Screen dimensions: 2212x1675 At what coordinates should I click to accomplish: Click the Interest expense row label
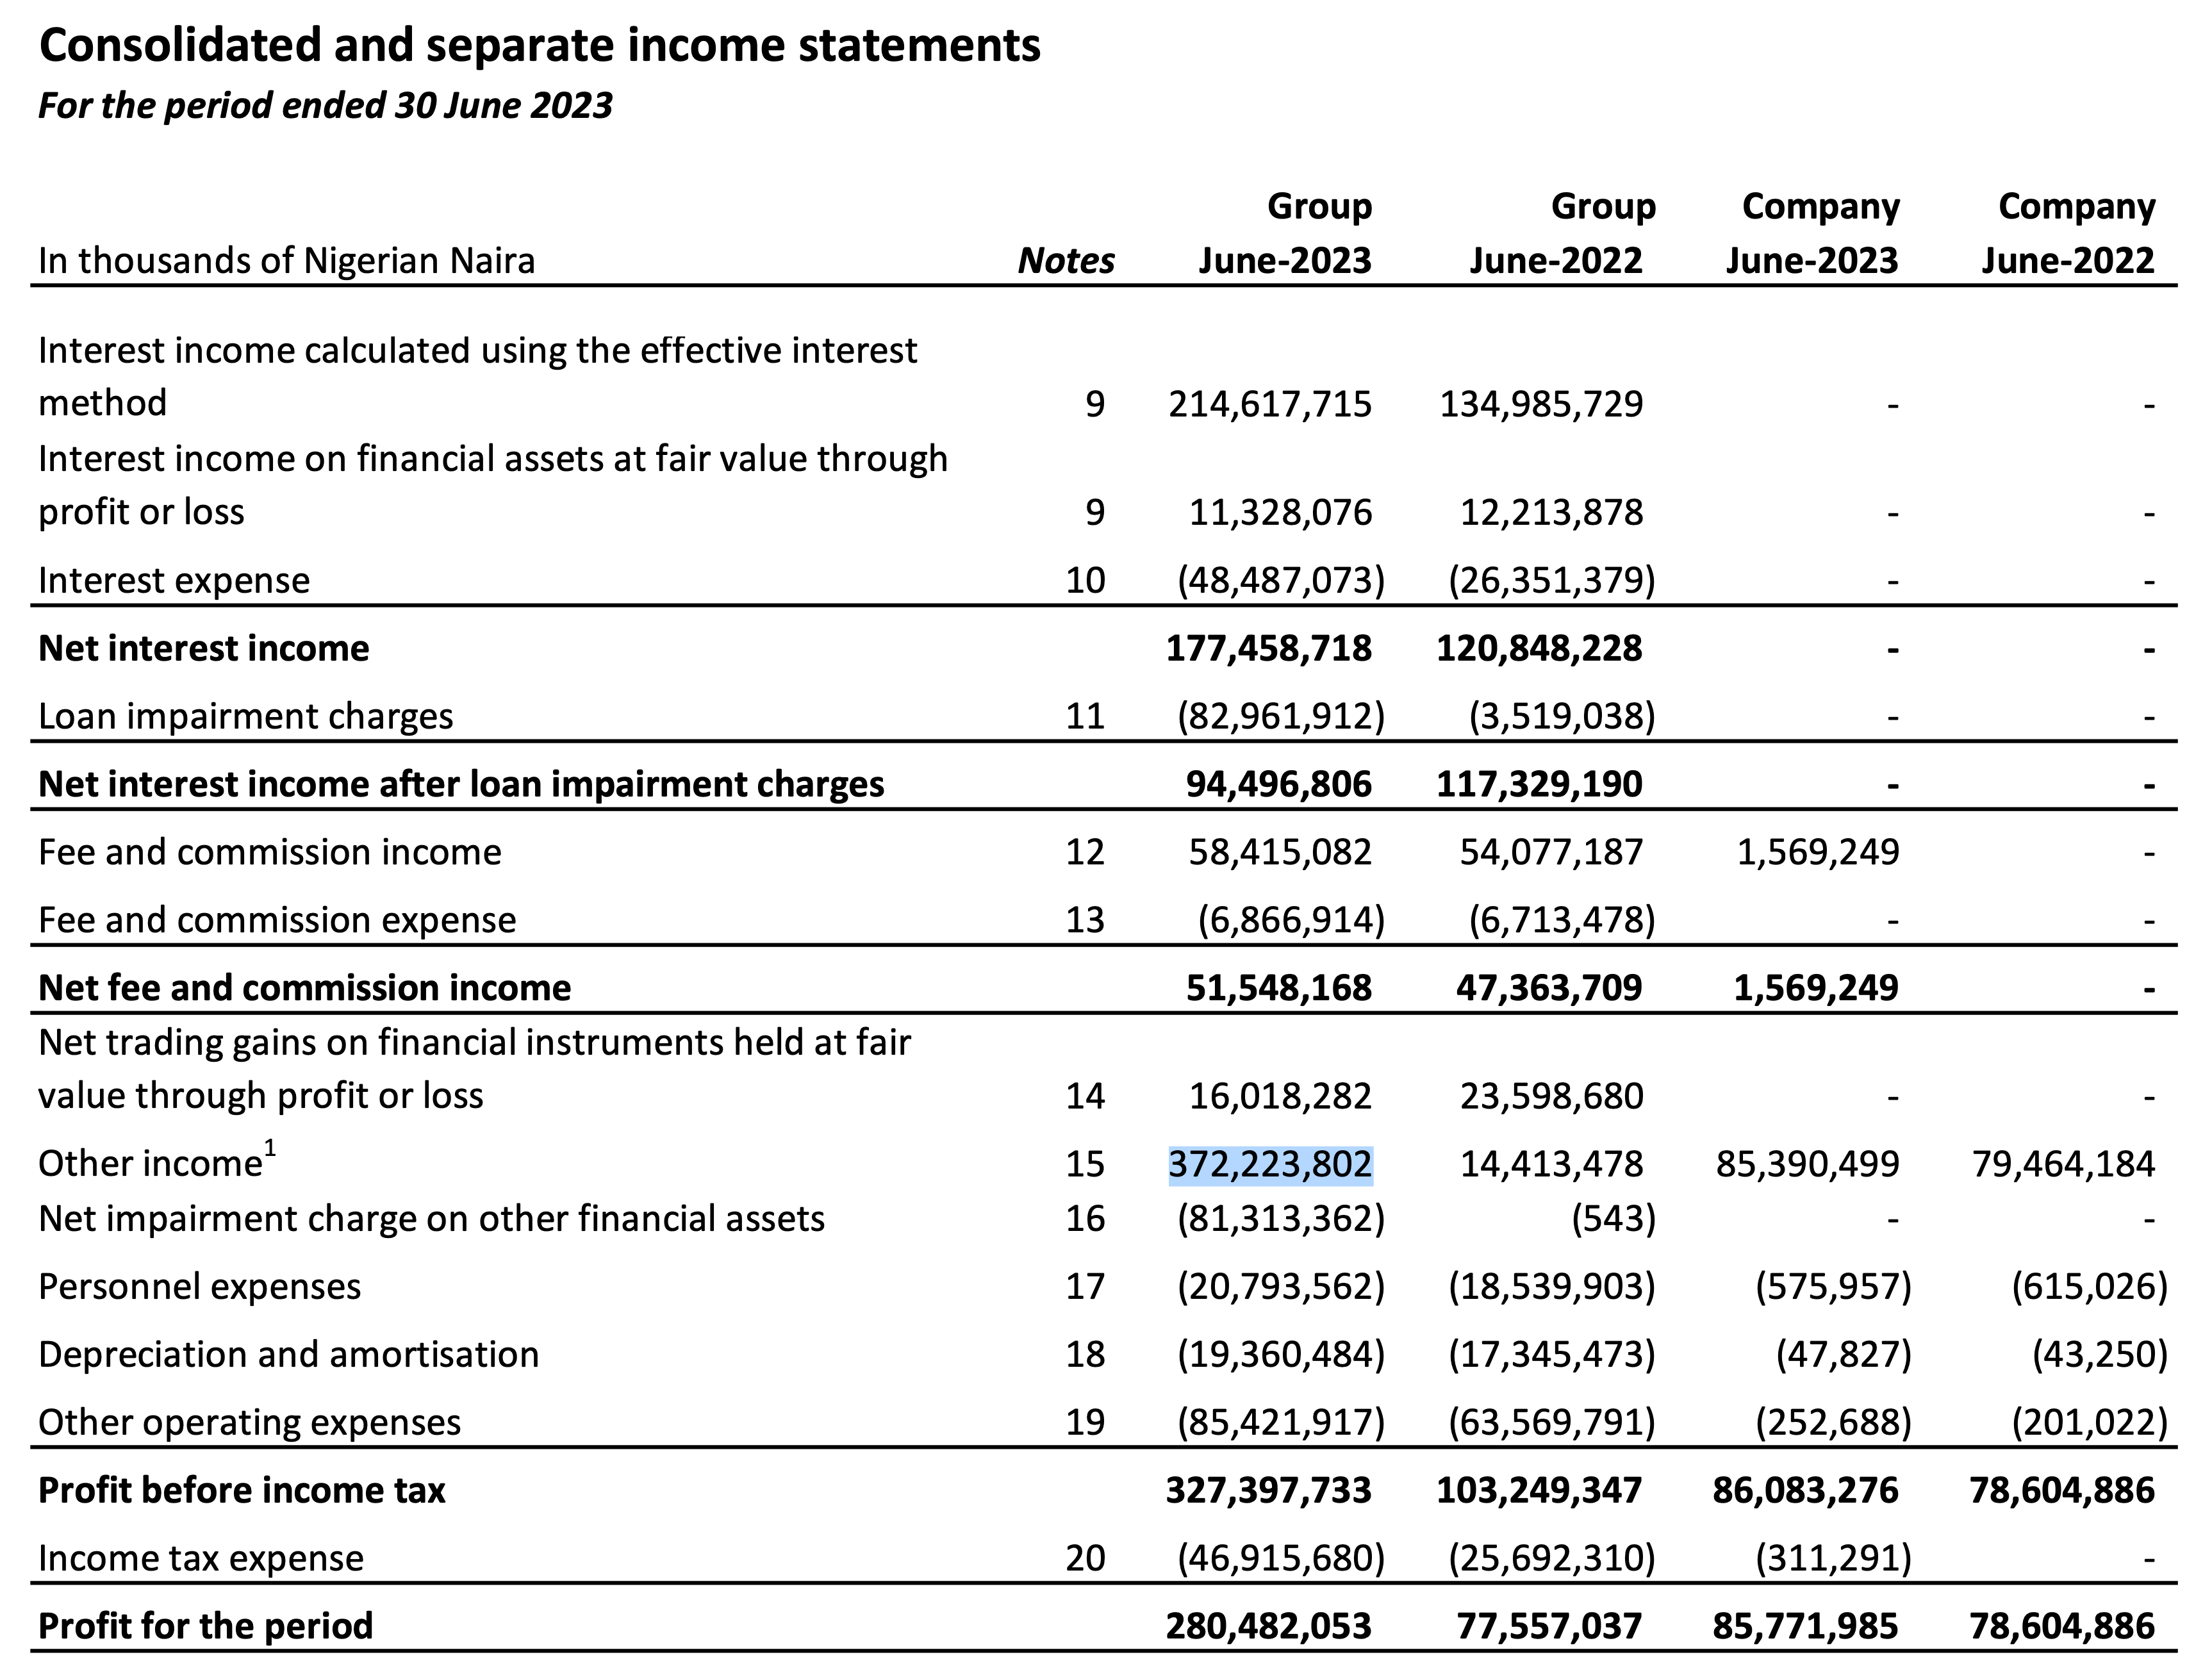tap(174, 581)
